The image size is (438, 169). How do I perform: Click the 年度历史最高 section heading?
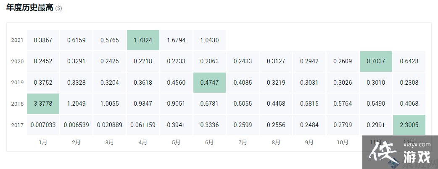29,8
